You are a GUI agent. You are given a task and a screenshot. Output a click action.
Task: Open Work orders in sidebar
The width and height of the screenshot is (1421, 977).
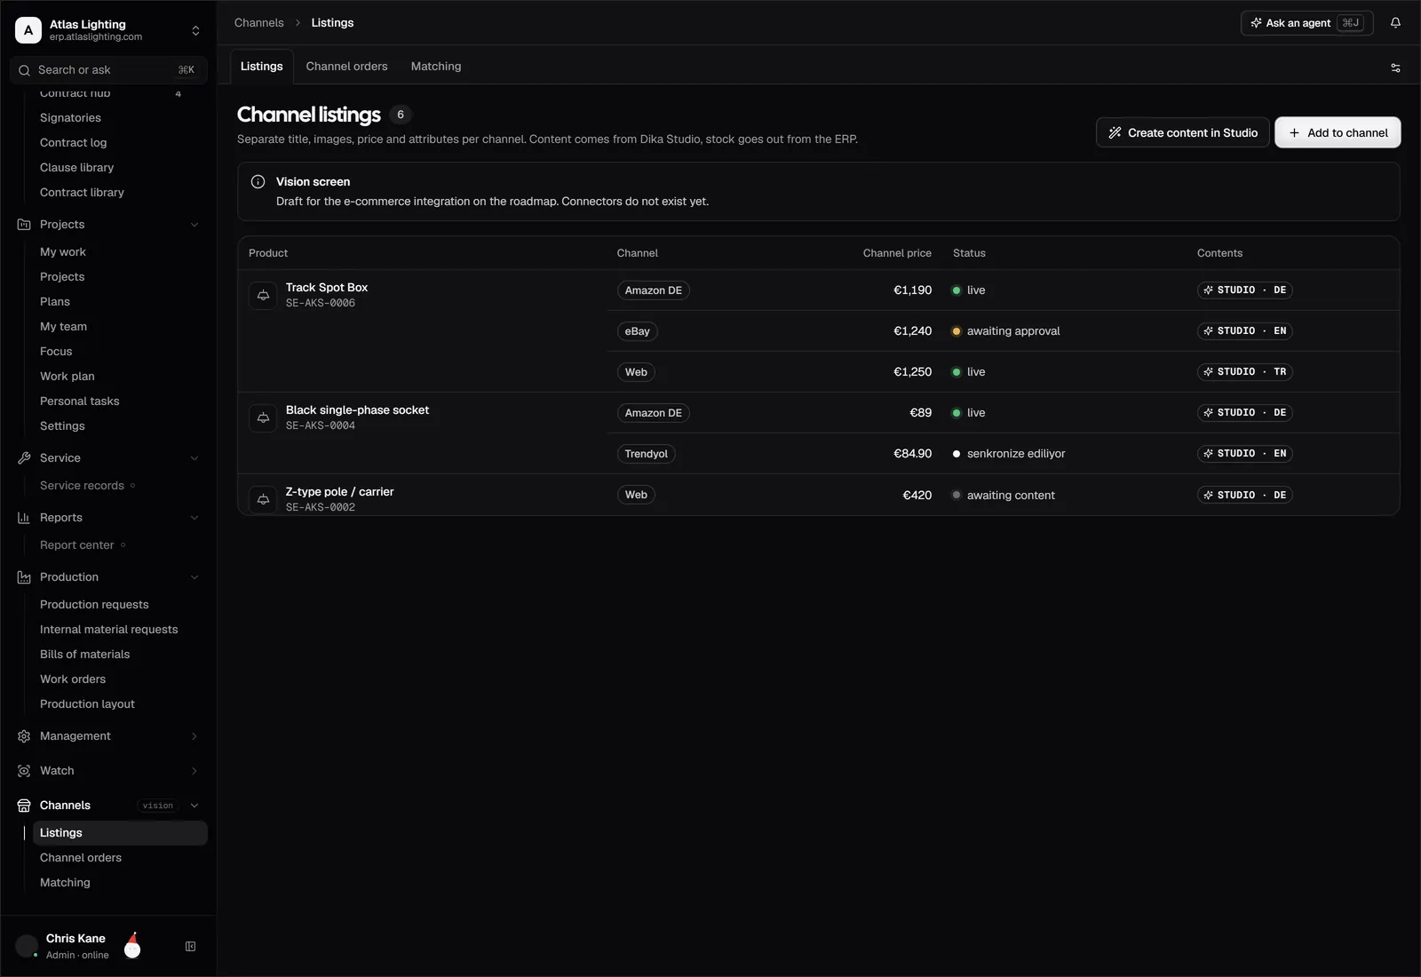73,679
